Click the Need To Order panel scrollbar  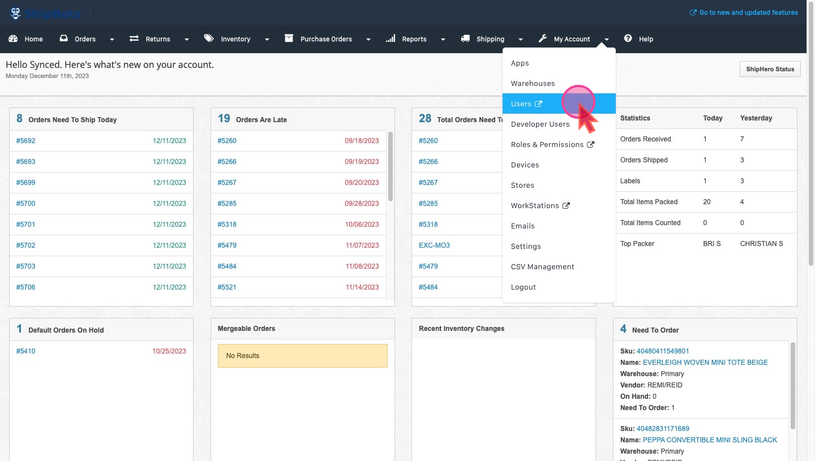[793, 386]
